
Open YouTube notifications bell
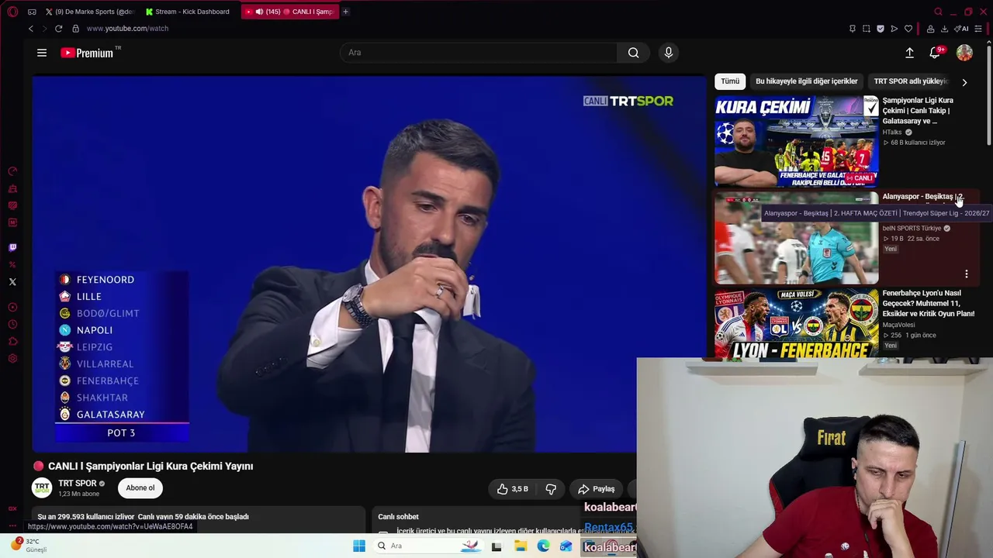tap(936, 53)
